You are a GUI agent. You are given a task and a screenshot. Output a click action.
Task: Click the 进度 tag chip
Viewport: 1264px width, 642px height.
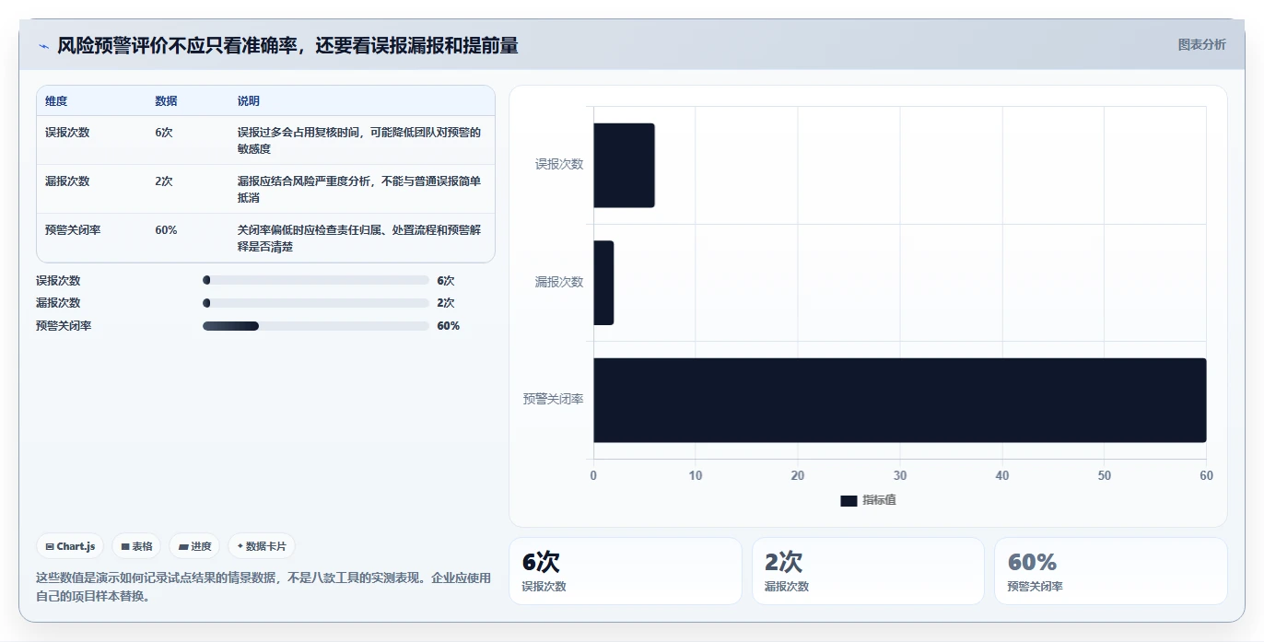(x=194, y=546)
